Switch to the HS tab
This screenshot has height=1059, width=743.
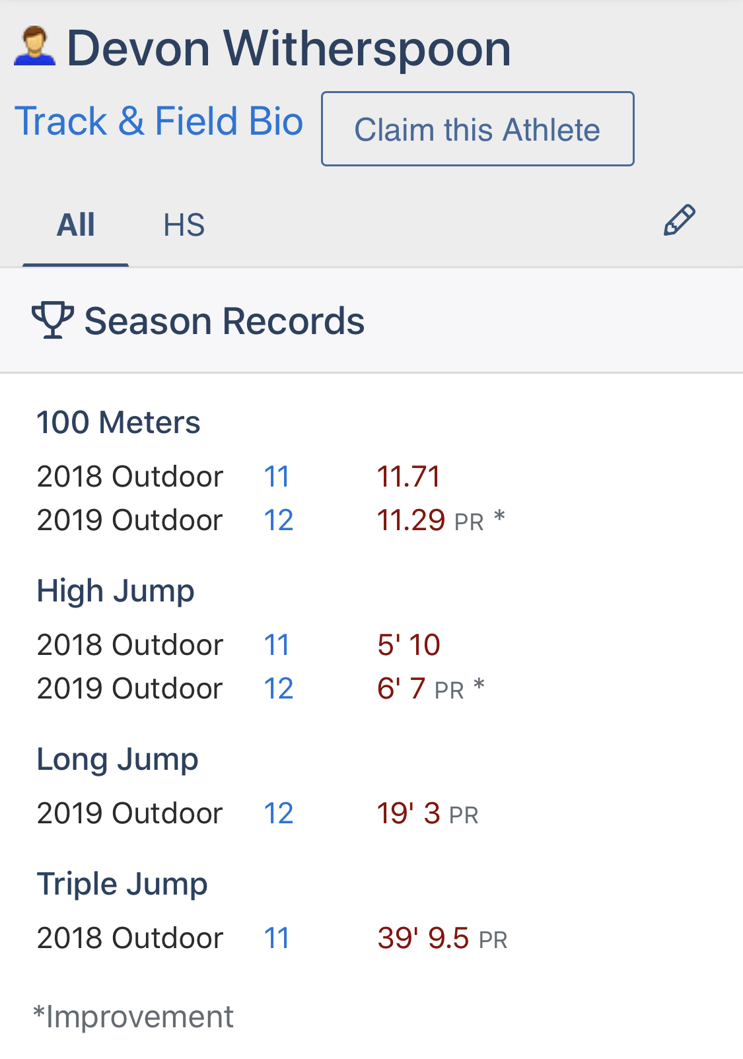point(184,225)
